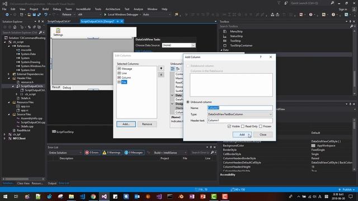This screenshot has width=358, height=201.
Task: Click the column Name input field
Action: click(x=240, y=108)
